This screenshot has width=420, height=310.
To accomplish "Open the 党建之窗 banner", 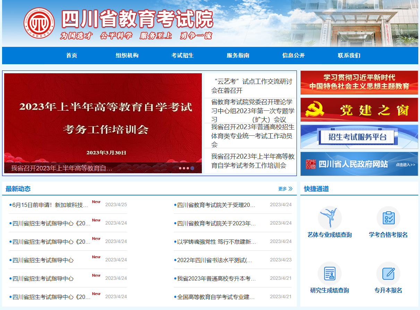I will (359, 110).
